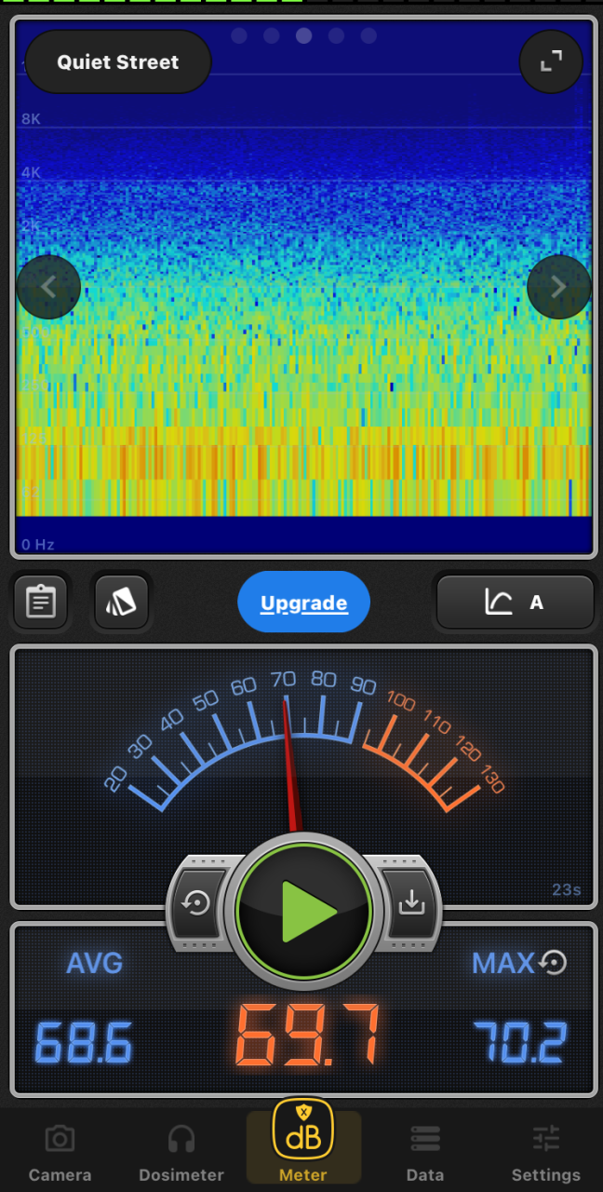Tap the save download icon
Viewport: 603px width, 1192px height.
pyautogui.click(x=410, y=902)
